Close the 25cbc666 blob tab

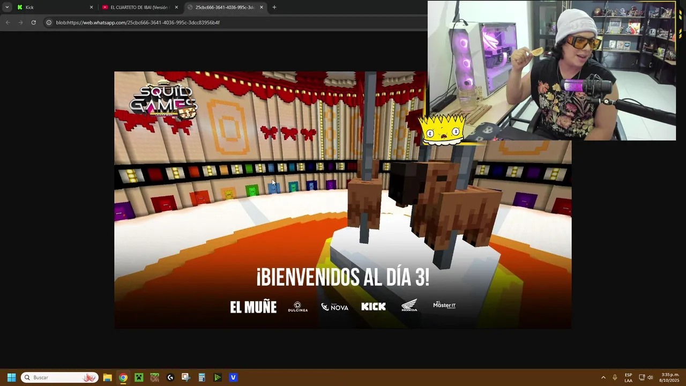coord(262,8)
